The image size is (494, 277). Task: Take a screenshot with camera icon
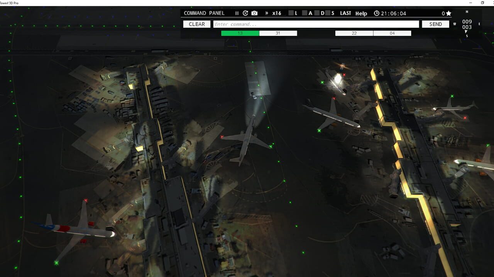(x=254, y=13)
